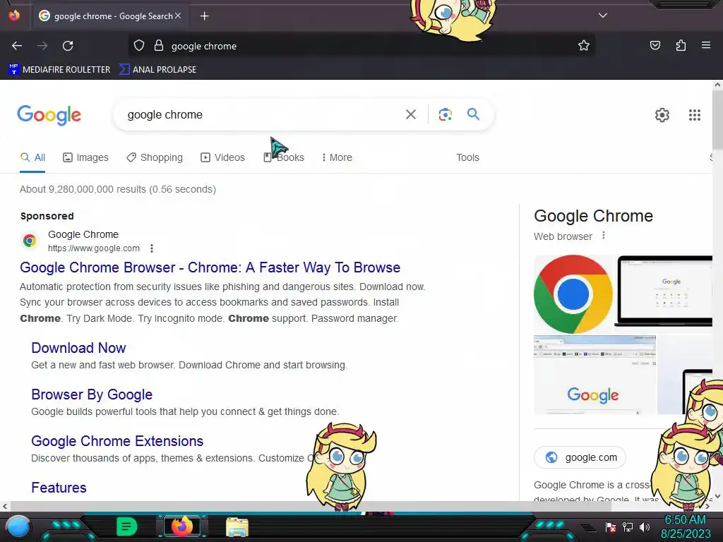Viewport: 723px width, 542px height.
Task: Open the second bookmark in the bookmarks toolbar
Action: (x=157, y=70)
